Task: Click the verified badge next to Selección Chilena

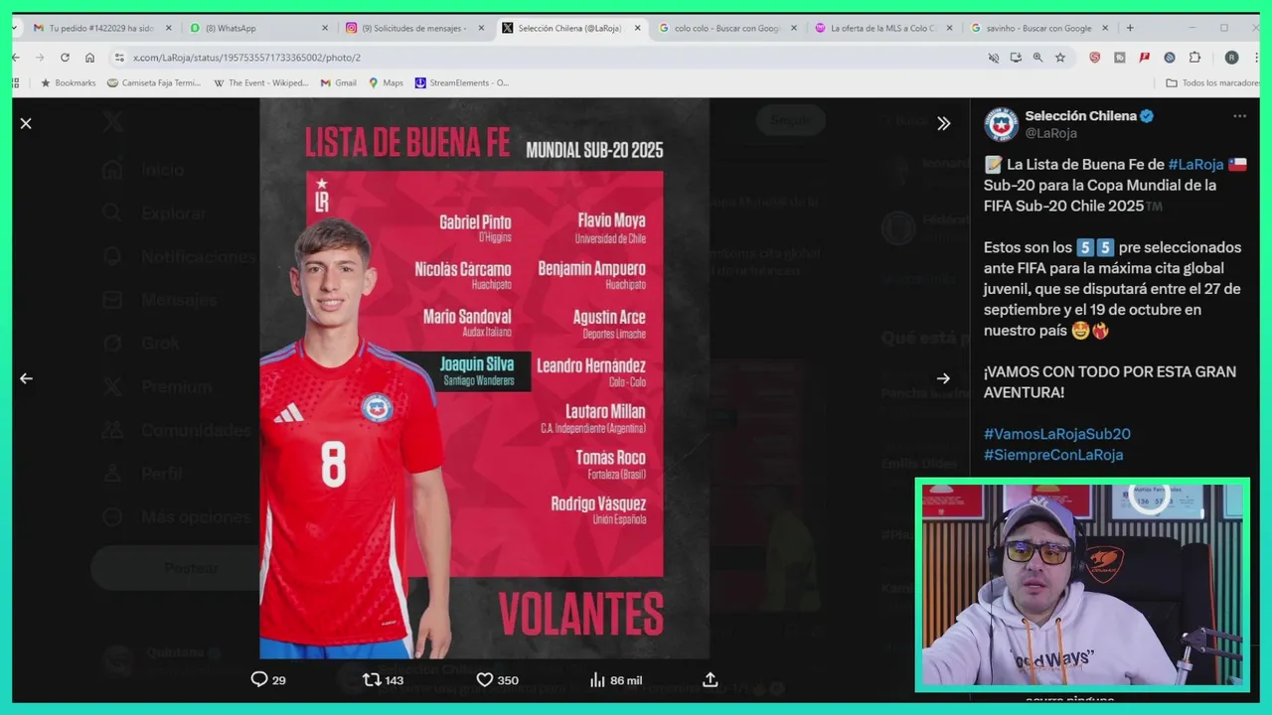Action: coord(1147,116)
